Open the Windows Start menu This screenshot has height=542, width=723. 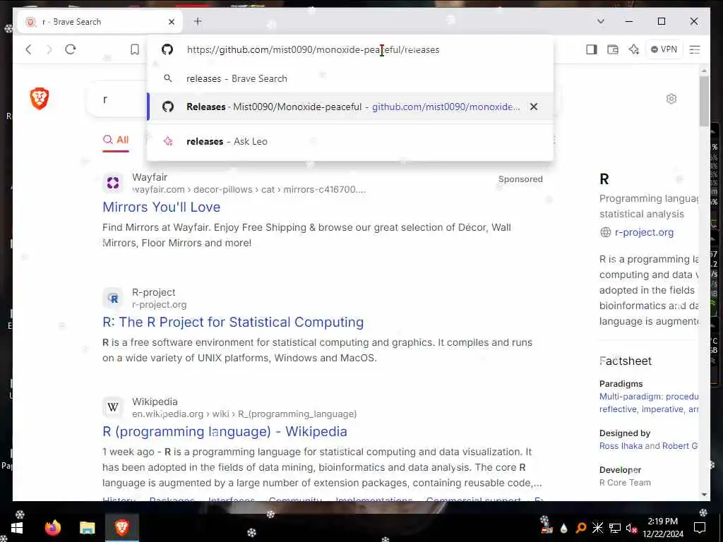[17, 528]
